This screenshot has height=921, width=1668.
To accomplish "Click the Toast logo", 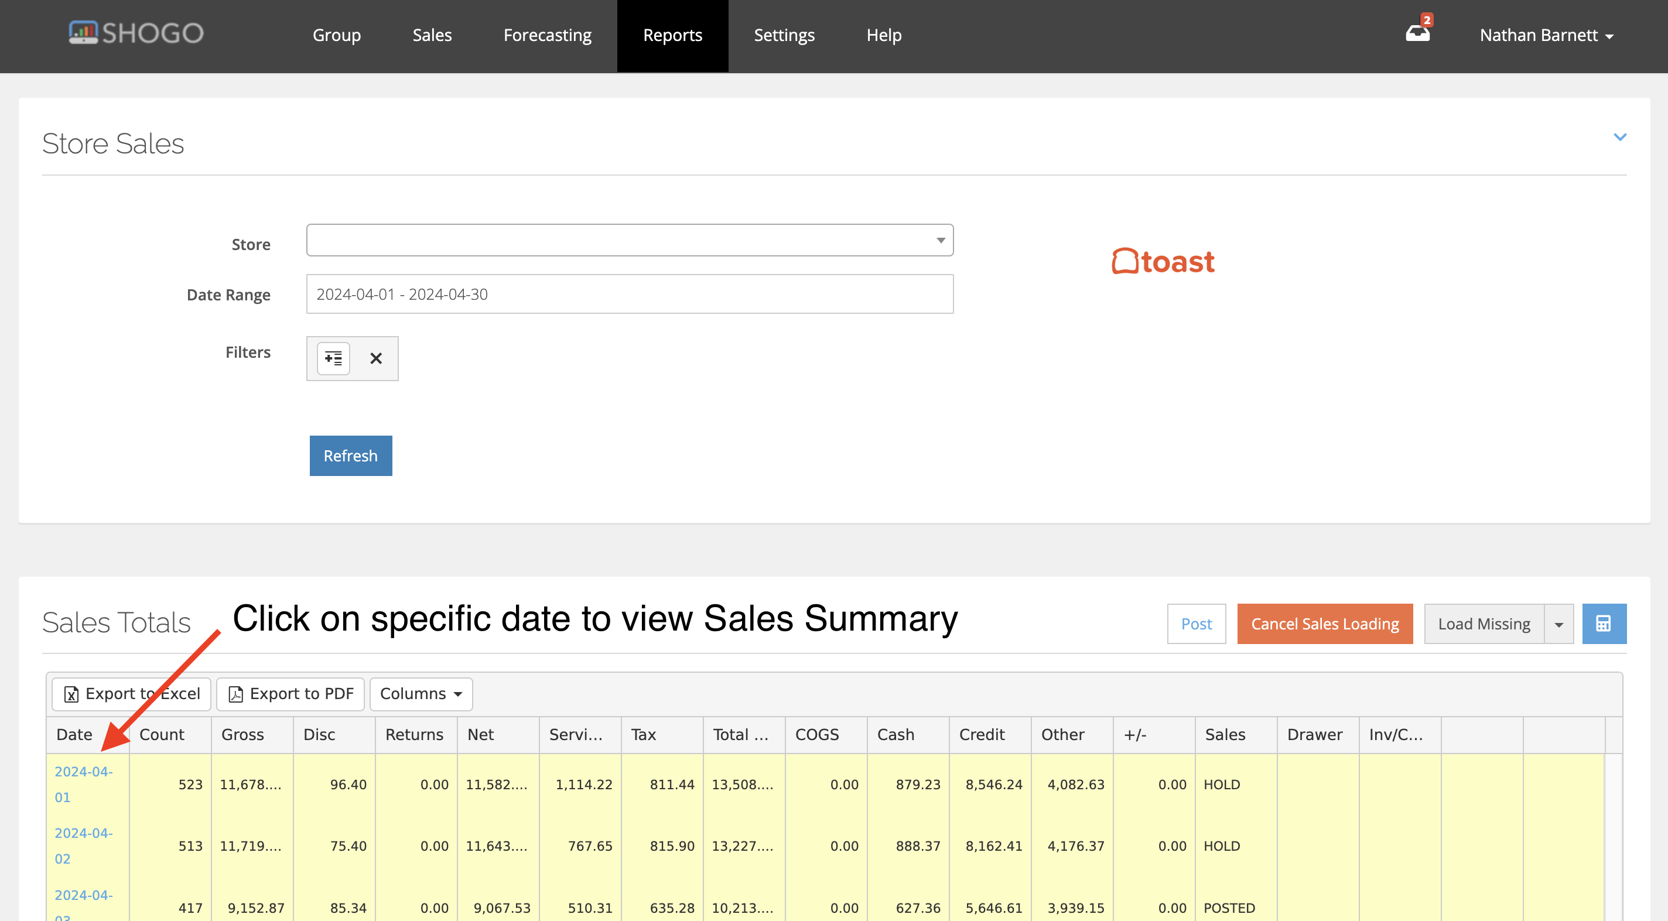I will pyautogui.click(x=1163, y=261).
